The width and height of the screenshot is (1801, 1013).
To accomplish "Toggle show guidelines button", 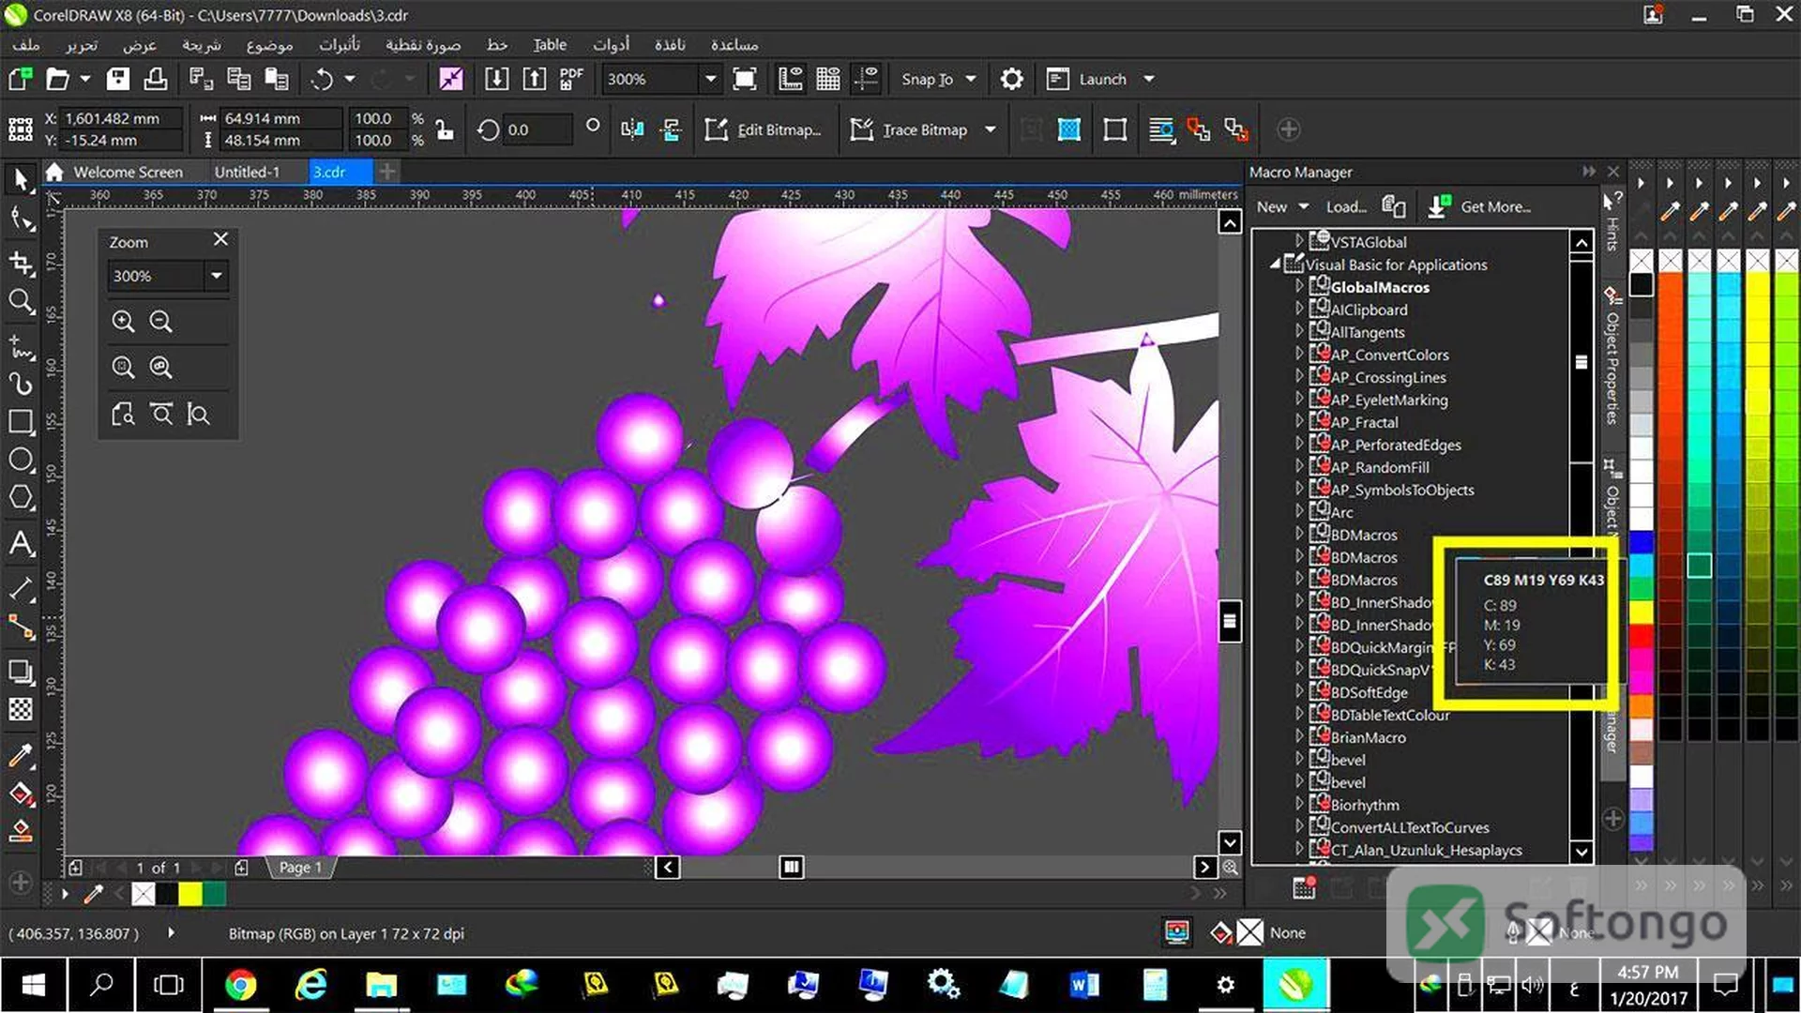I will pos(867,80).
